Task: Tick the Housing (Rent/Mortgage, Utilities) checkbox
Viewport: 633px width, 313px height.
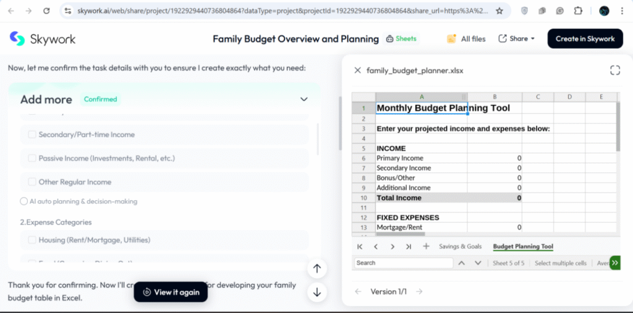Action: point(32,240)
